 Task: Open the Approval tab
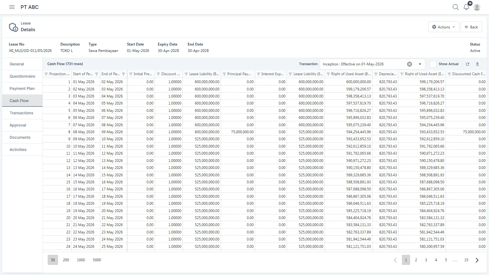pyautogui.click(x=22, y=125)
